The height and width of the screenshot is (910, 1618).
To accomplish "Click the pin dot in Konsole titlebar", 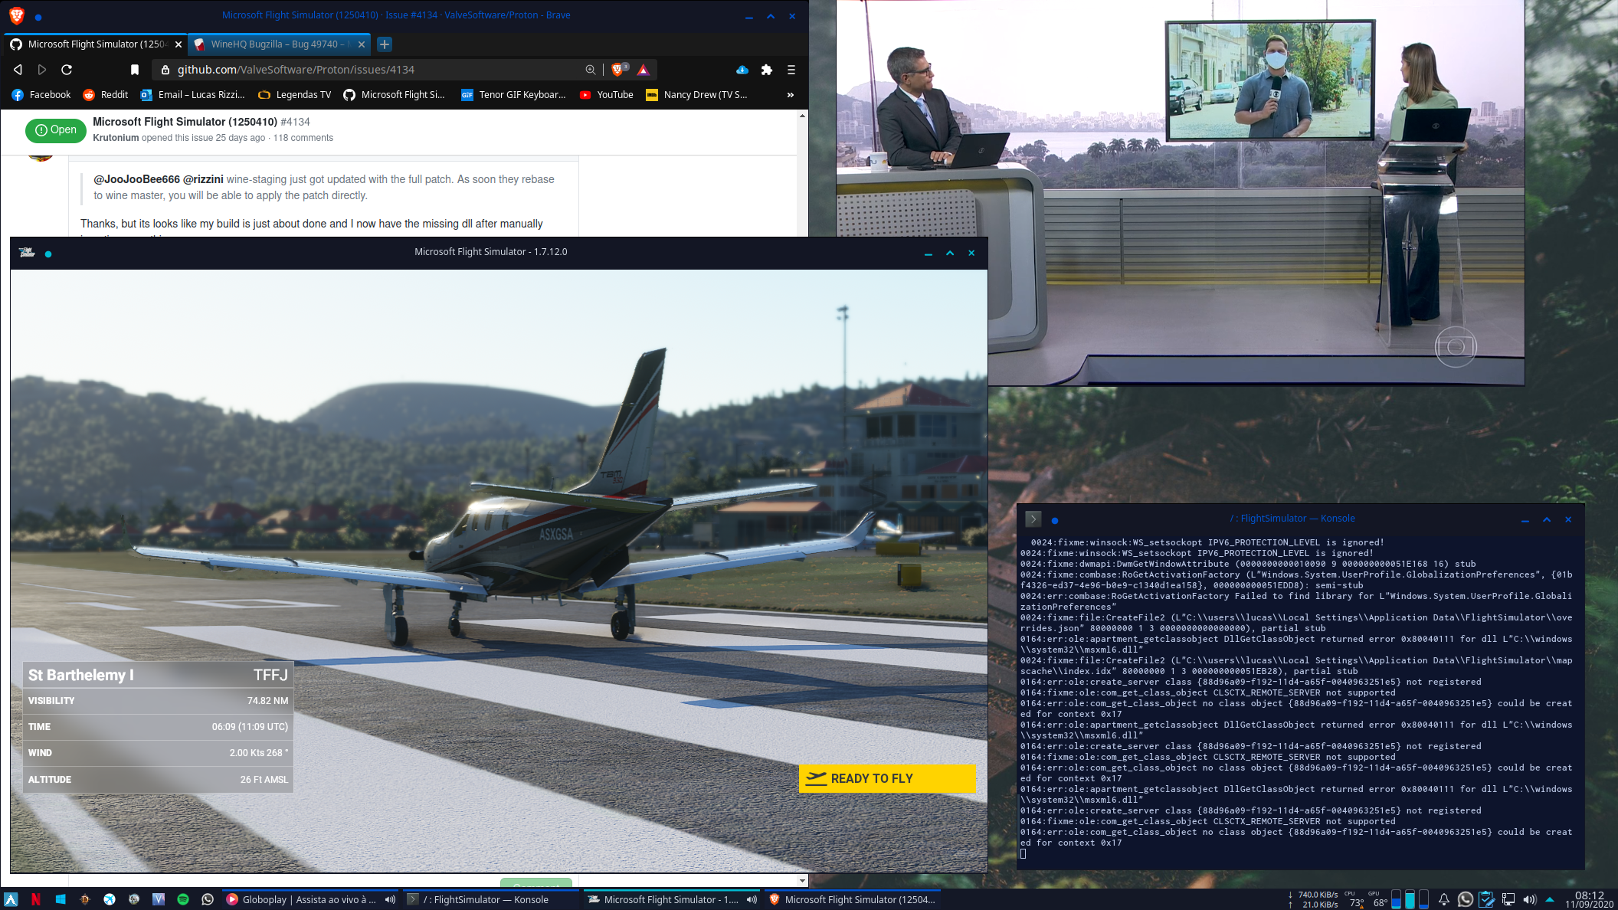I will click(x=1055, y=520).
